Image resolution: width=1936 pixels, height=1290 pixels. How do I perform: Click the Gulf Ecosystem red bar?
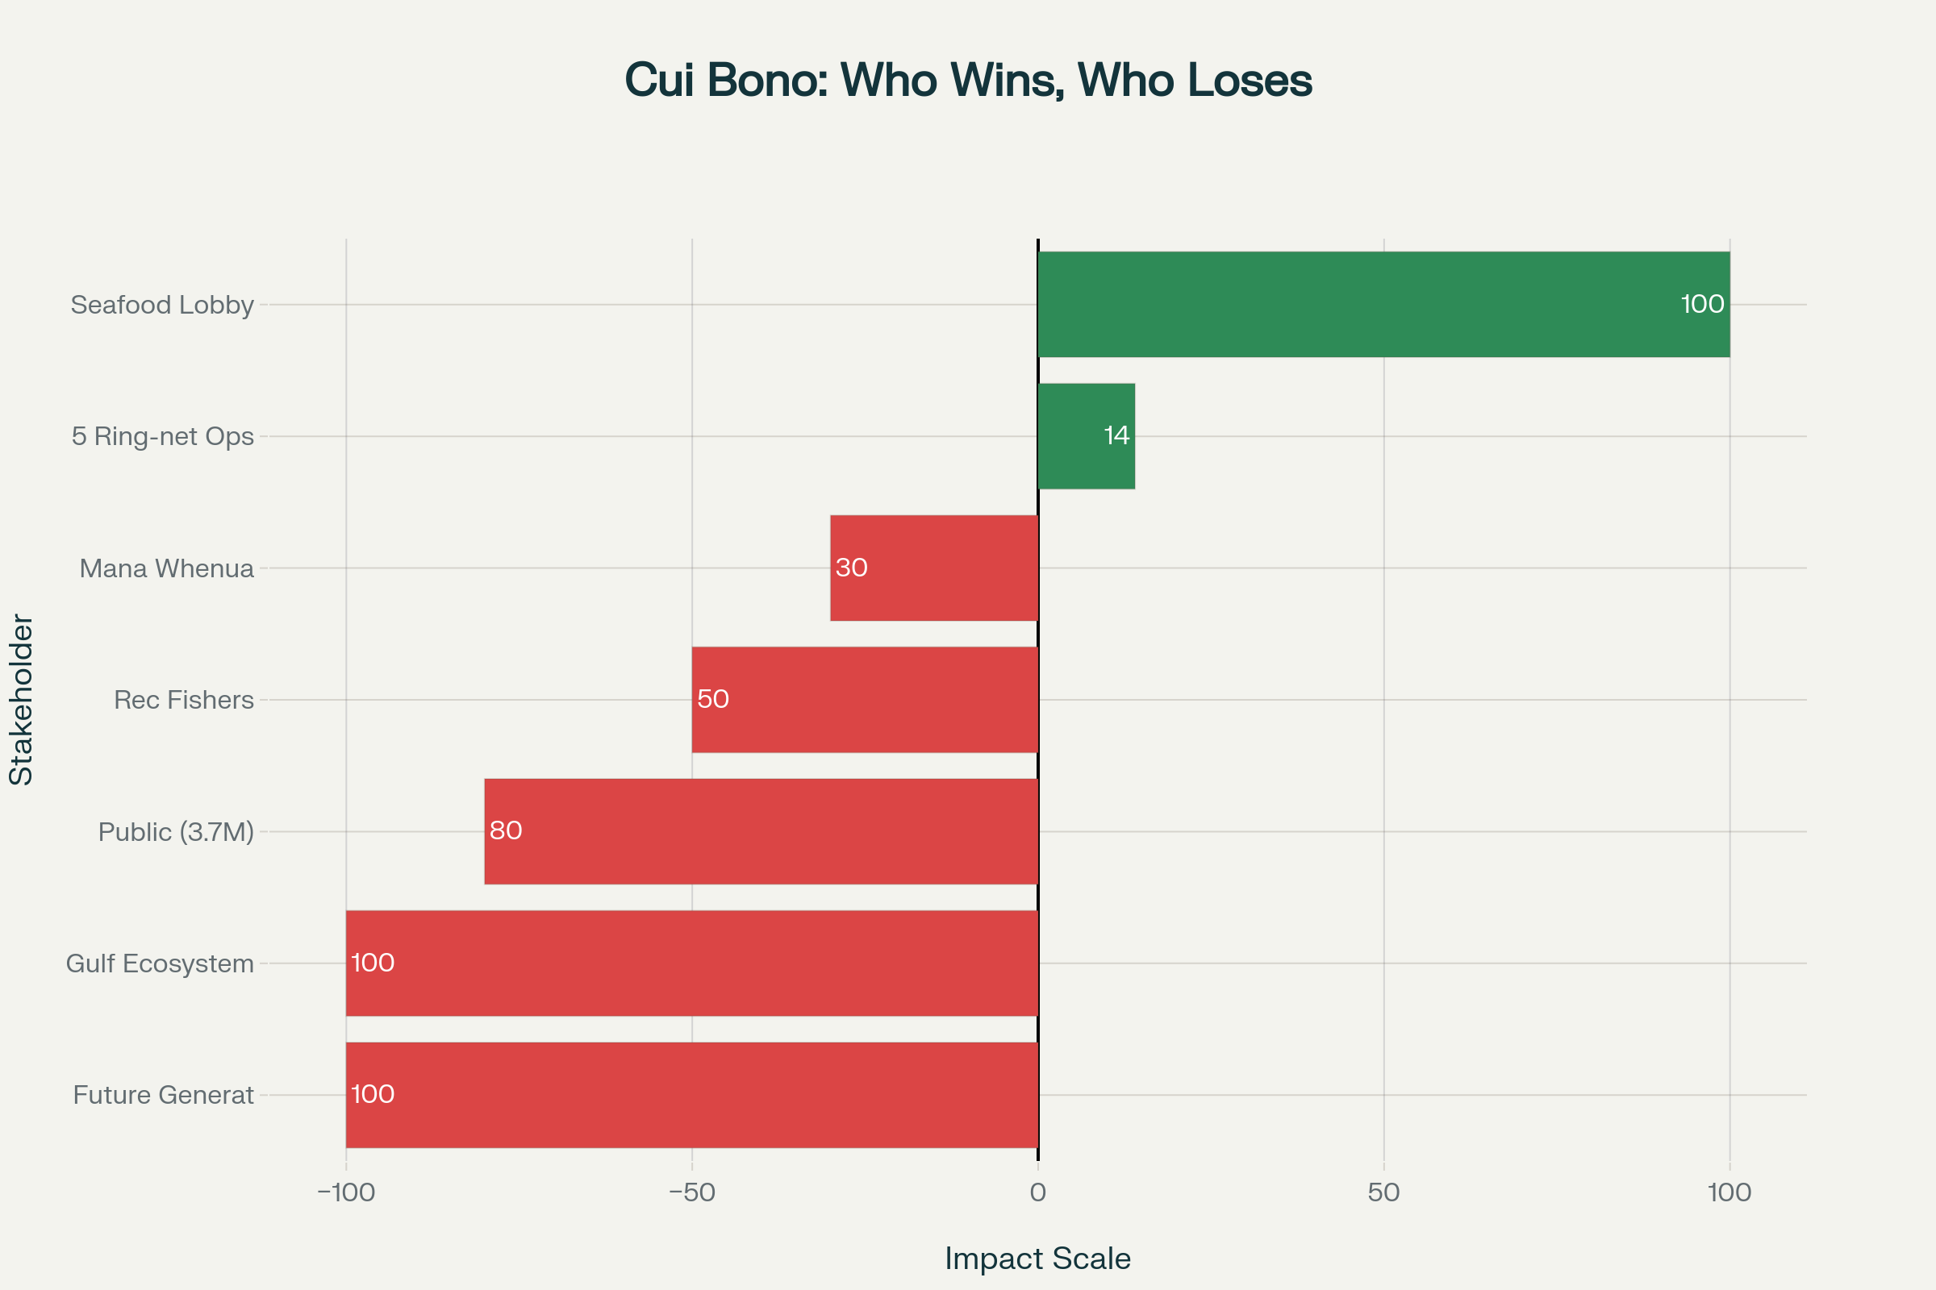(691, 963)
